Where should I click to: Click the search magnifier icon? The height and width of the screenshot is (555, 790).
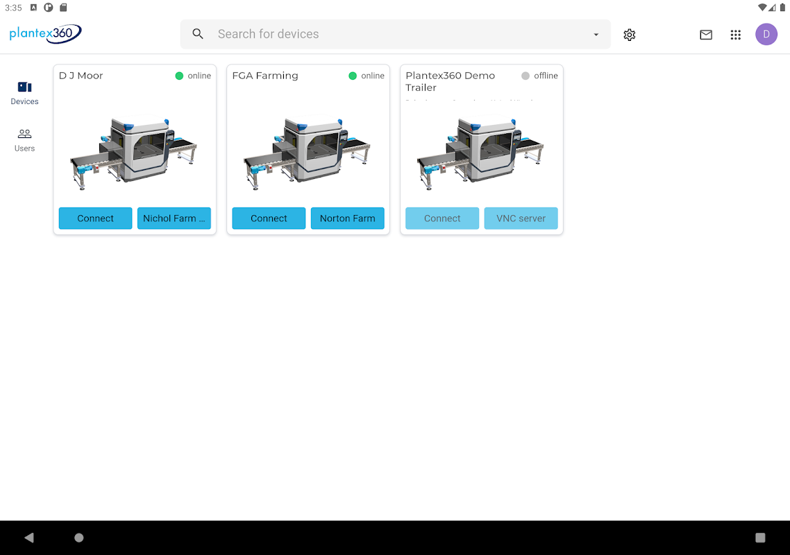tap(197, 34)
